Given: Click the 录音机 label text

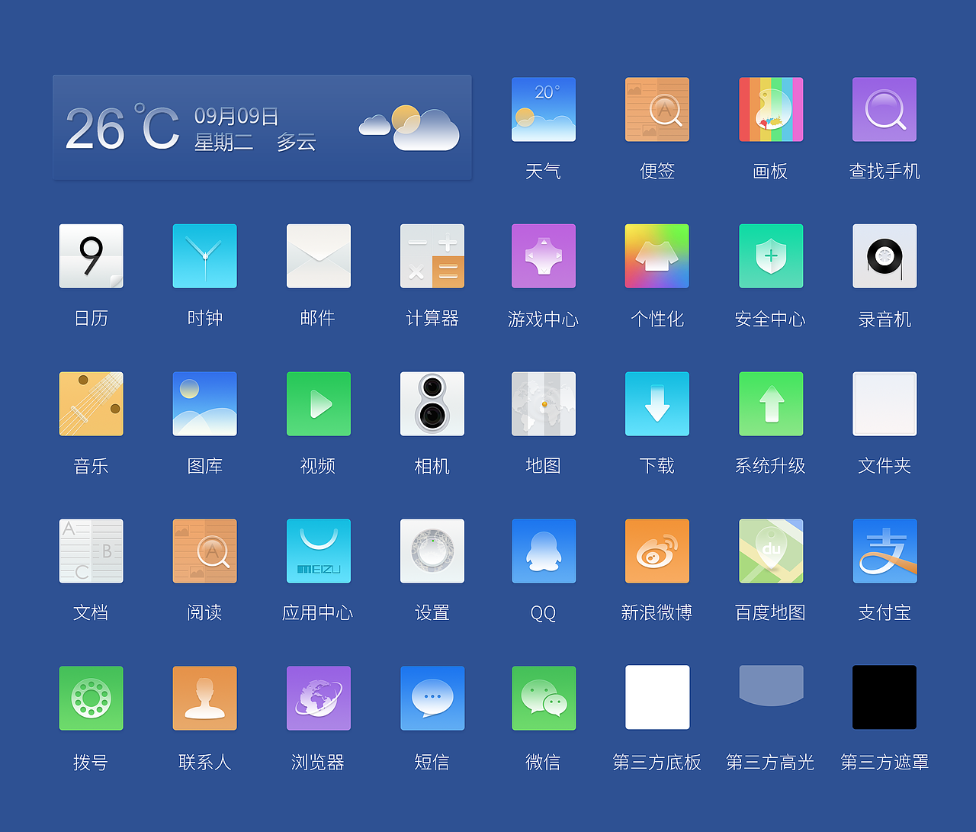Looking at the screenshot, I should click(x=884, y=319).
